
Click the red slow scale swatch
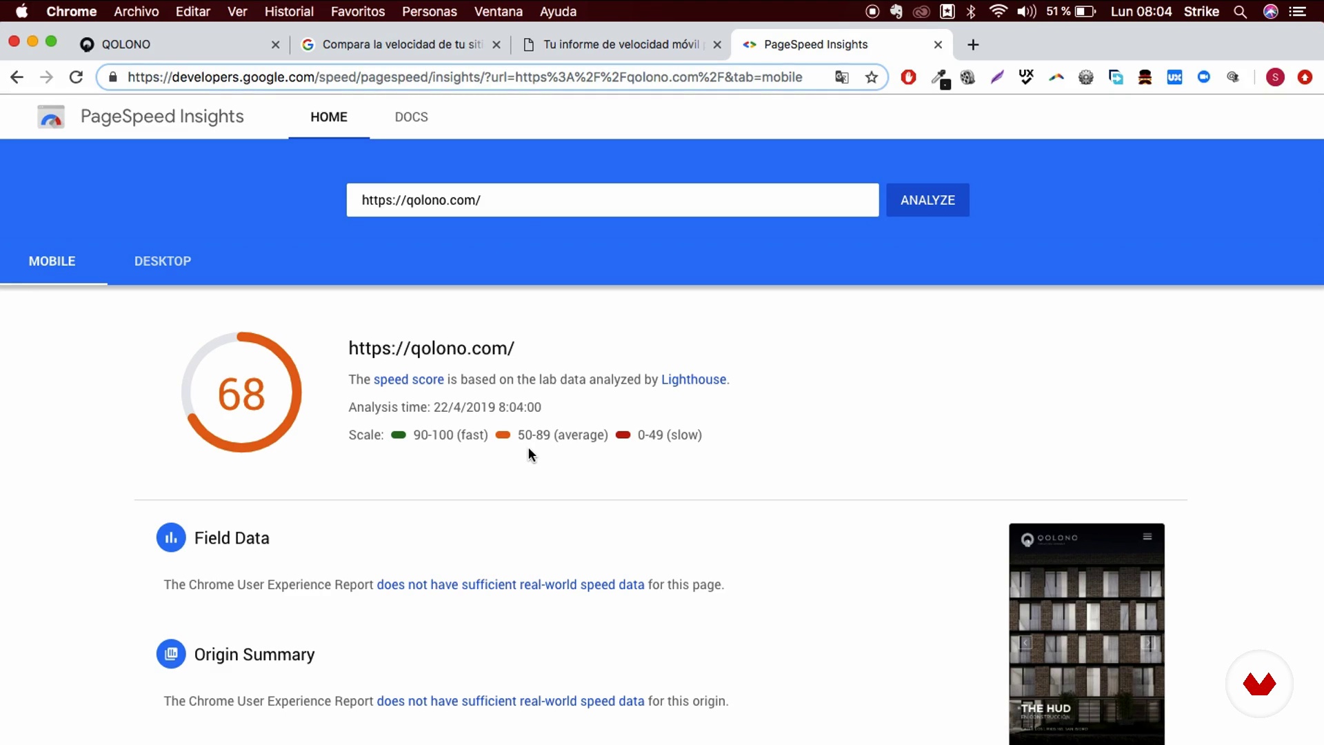click(x=623, y=435)
